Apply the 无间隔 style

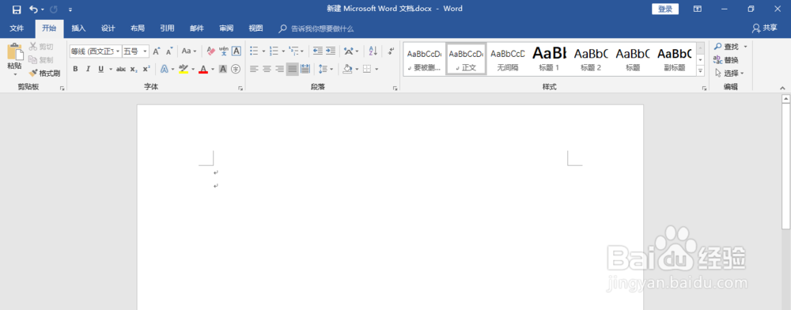508,59
